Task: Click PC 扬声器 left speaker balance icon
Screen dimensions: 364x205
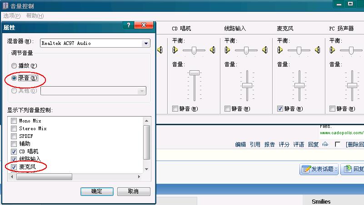Action: (x=332, y=50)
